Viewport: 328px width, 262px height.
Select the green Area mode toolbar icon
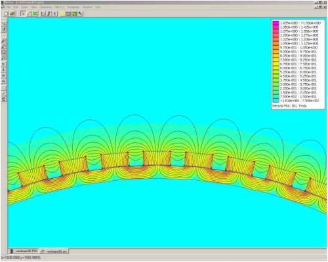pyautogui.click(x=35, y=14)
